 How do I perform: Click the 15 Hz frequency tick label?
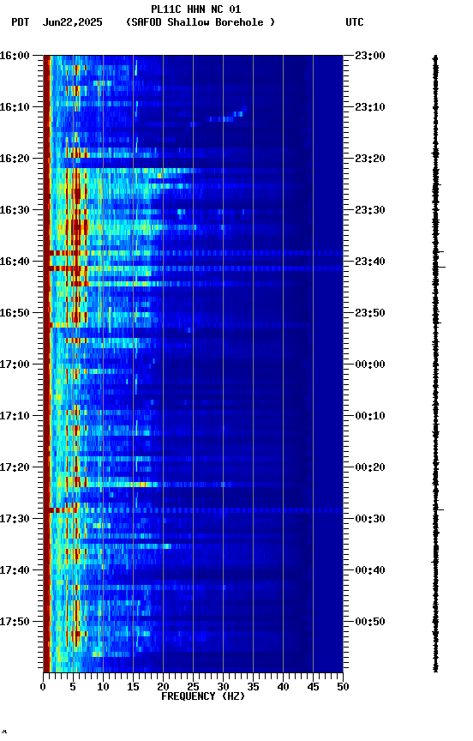(133, 687)
